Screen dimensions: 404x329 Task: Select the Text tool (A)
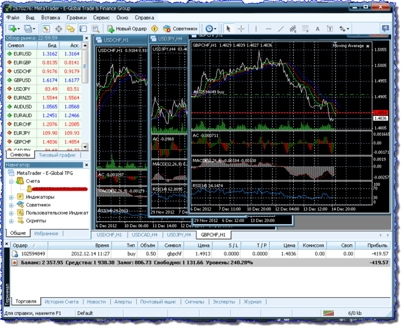[x=318, y=29]
